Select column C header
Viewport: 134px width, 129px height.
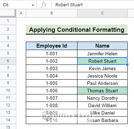click(x=102, y=13)
